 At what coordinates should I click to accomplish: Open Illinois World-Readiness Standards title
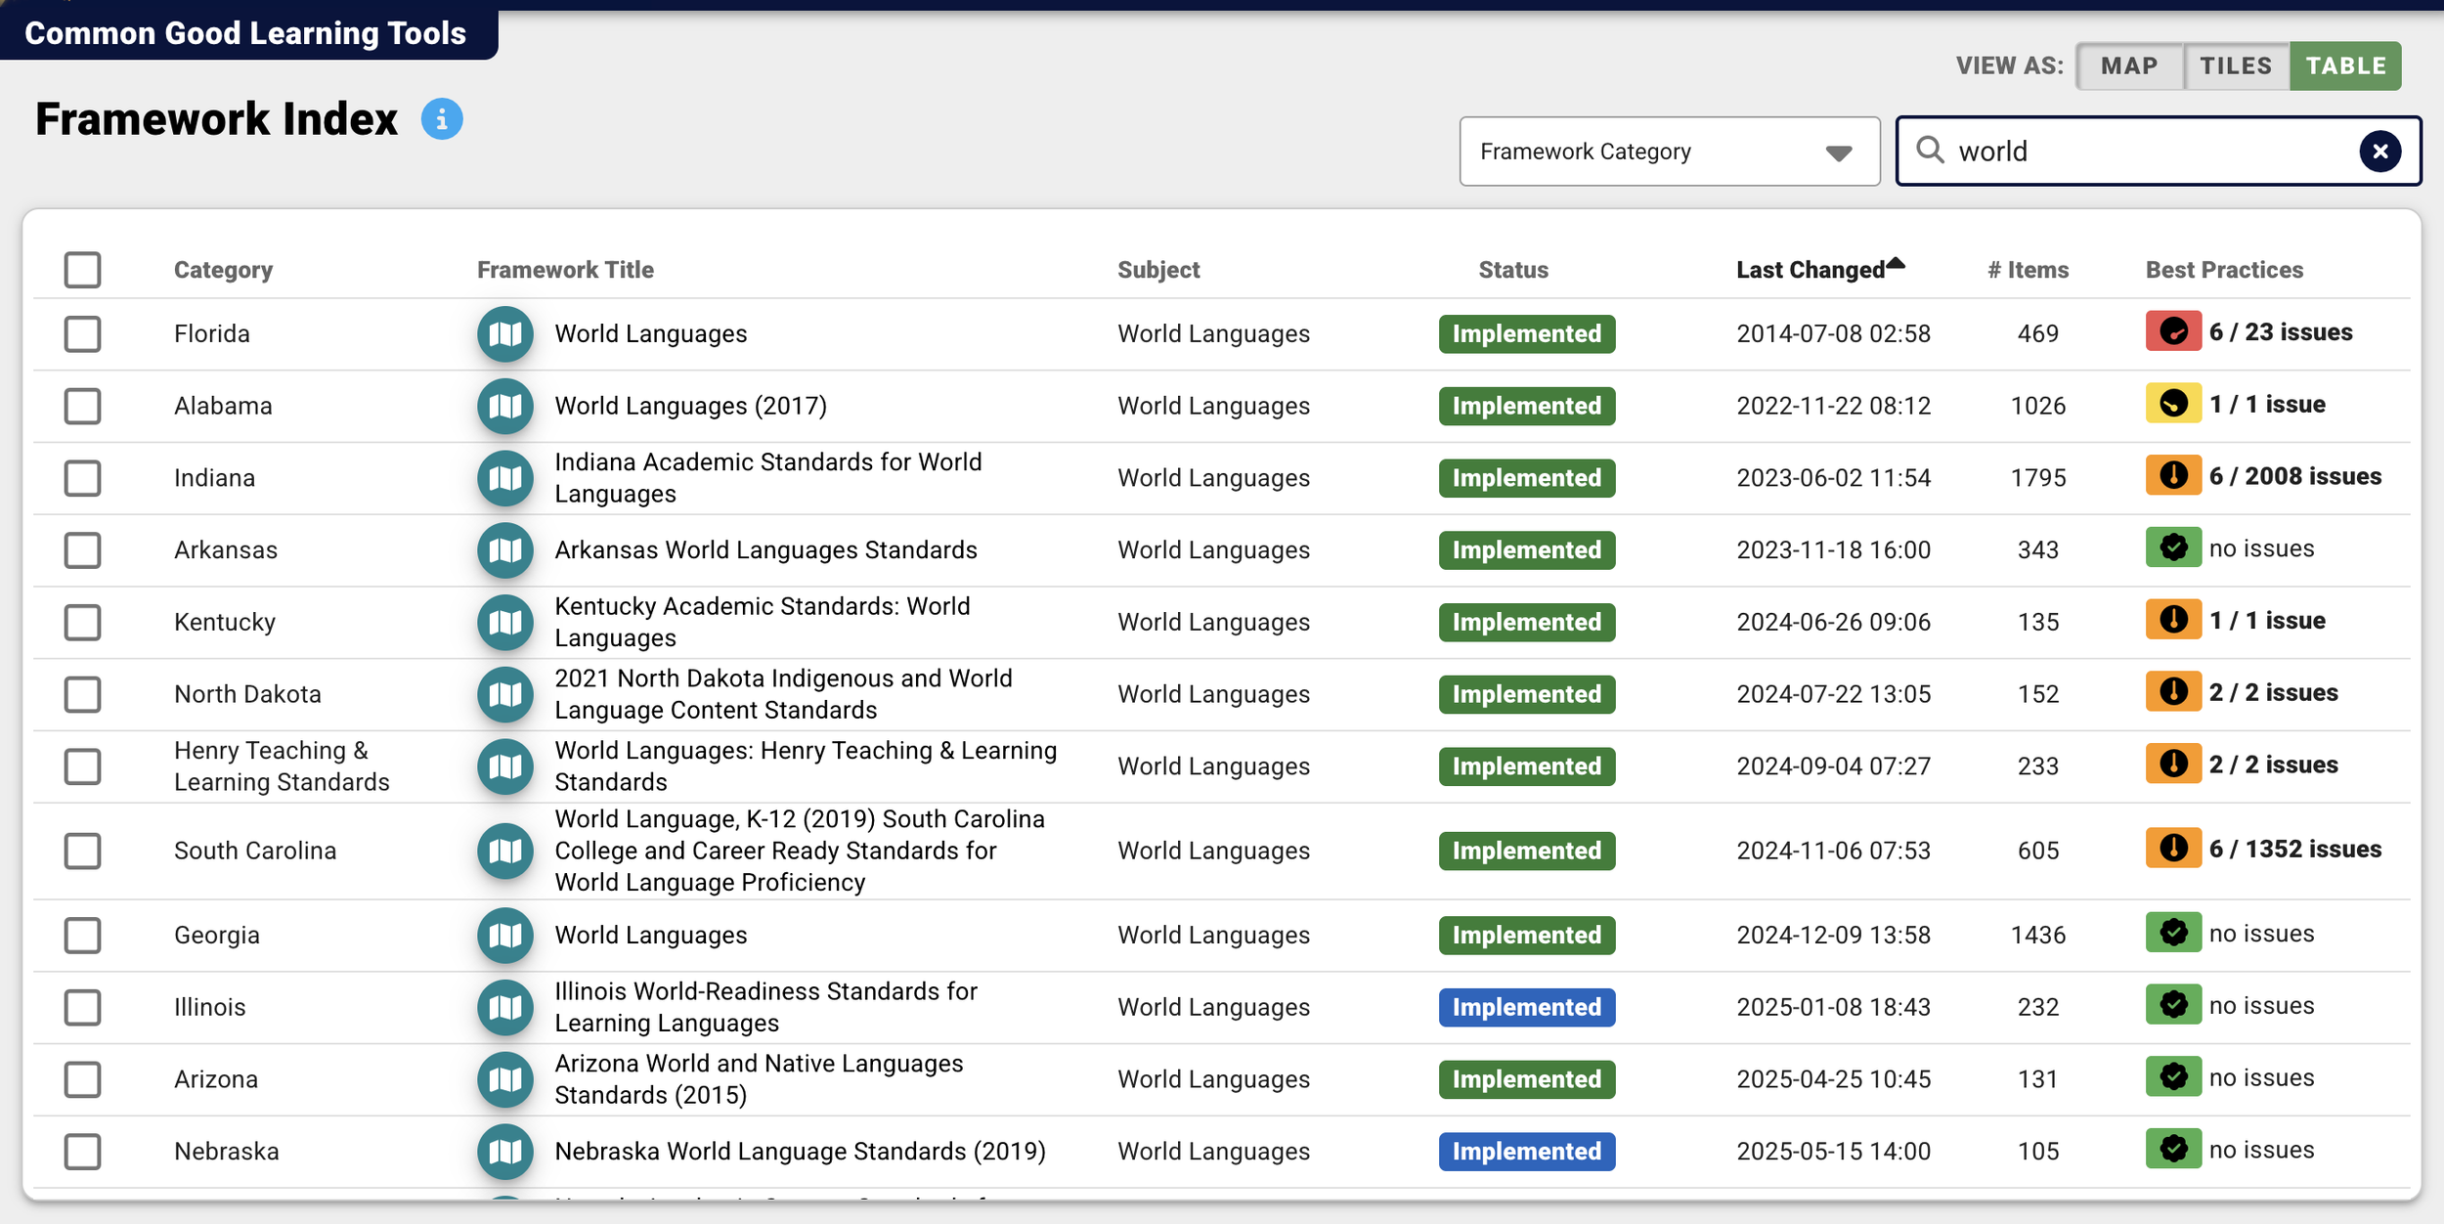pos(765,1007)
